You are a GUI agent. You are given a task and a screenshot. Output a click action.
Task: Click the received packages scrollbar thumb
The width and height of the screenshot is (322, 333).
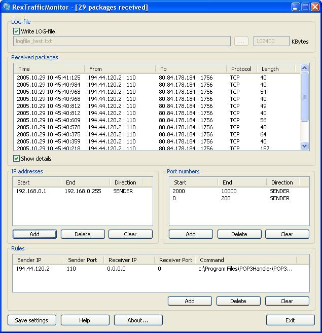pos(304,97)
